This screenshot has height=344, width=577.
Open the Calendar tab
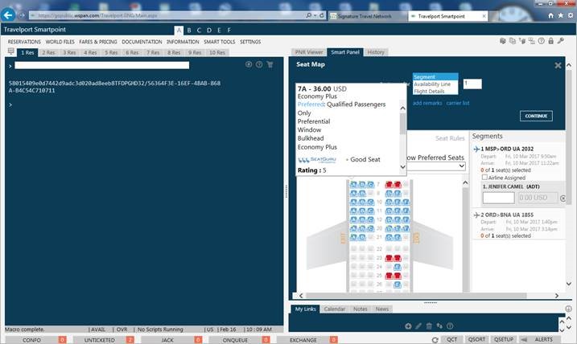coord(335,309)
